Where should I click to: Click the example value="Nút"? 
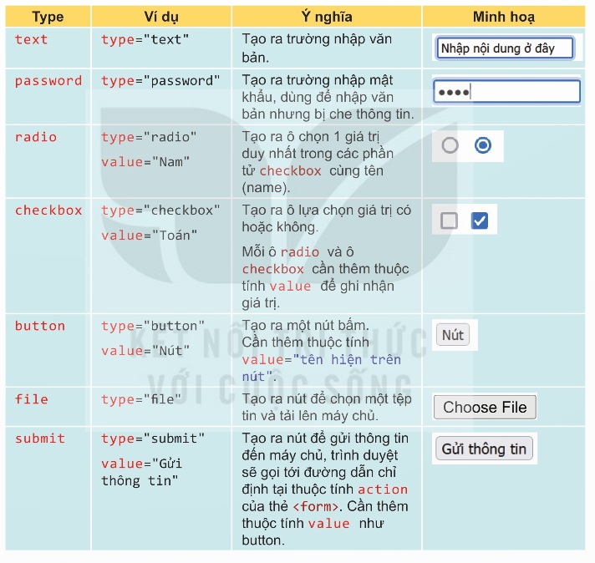(x=145, y=351)
